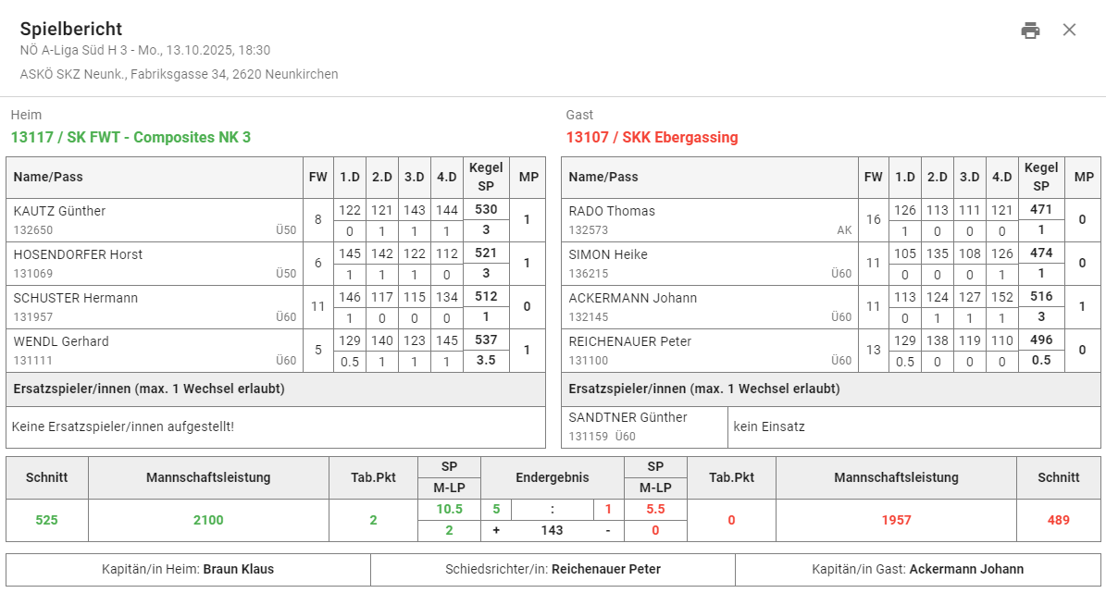Select player SCHUSTER Hermann
This screenshot has height=593, width=1106.
(76, 298)
